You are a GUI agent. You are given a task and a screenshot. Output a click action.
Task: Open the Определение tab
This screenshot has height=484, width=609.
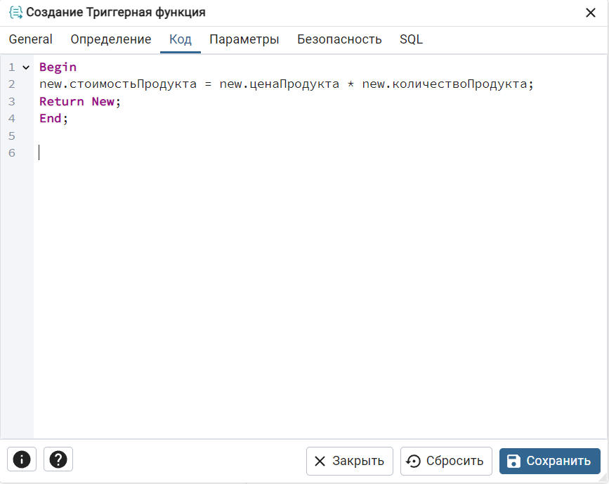pos(111,39)
